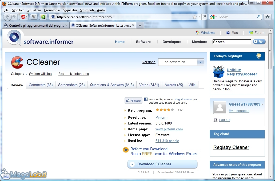Image resolution: width=275 pixels, height=181 pixels.
Task: Open the Registry Cleaner tag link
Action: (231, 147)
